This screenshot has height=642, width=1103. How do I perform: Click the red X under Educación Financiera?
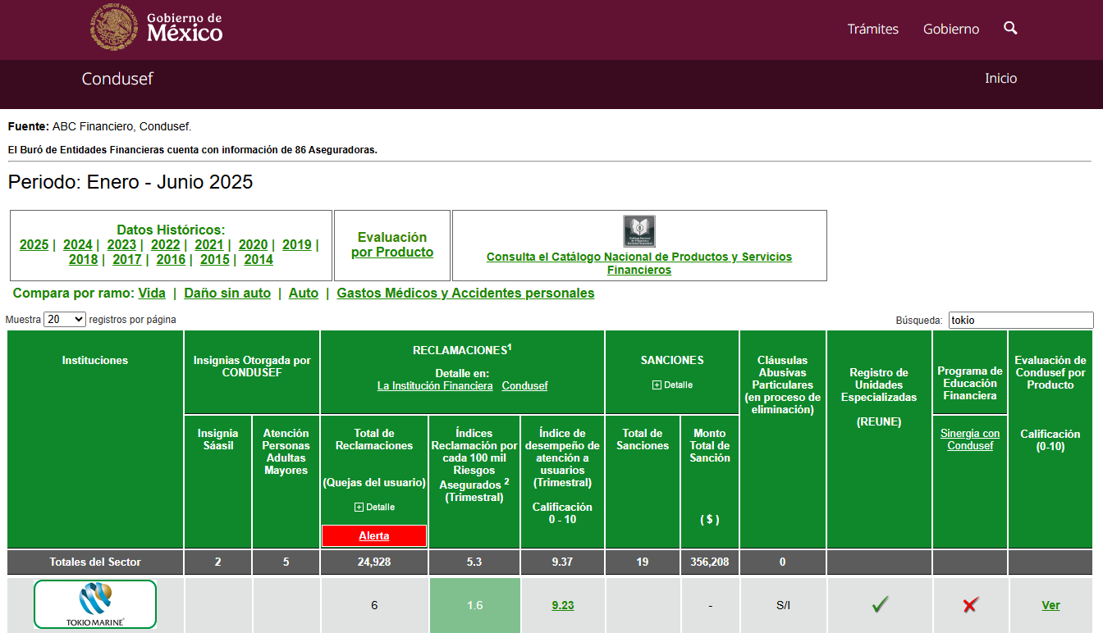click(970, 605)
